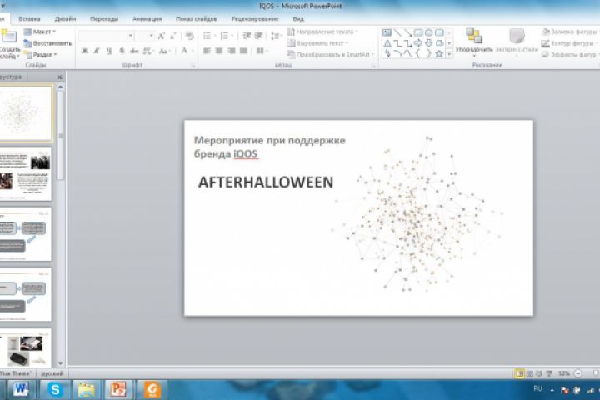600x400 pixels.
Task: Click Преобразовать в SmartArt button
Action: (x=331, y=55)
